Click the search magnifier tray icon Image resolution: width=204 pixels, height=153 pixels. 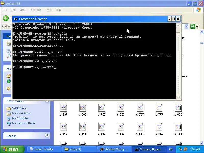tap(185, 149)
